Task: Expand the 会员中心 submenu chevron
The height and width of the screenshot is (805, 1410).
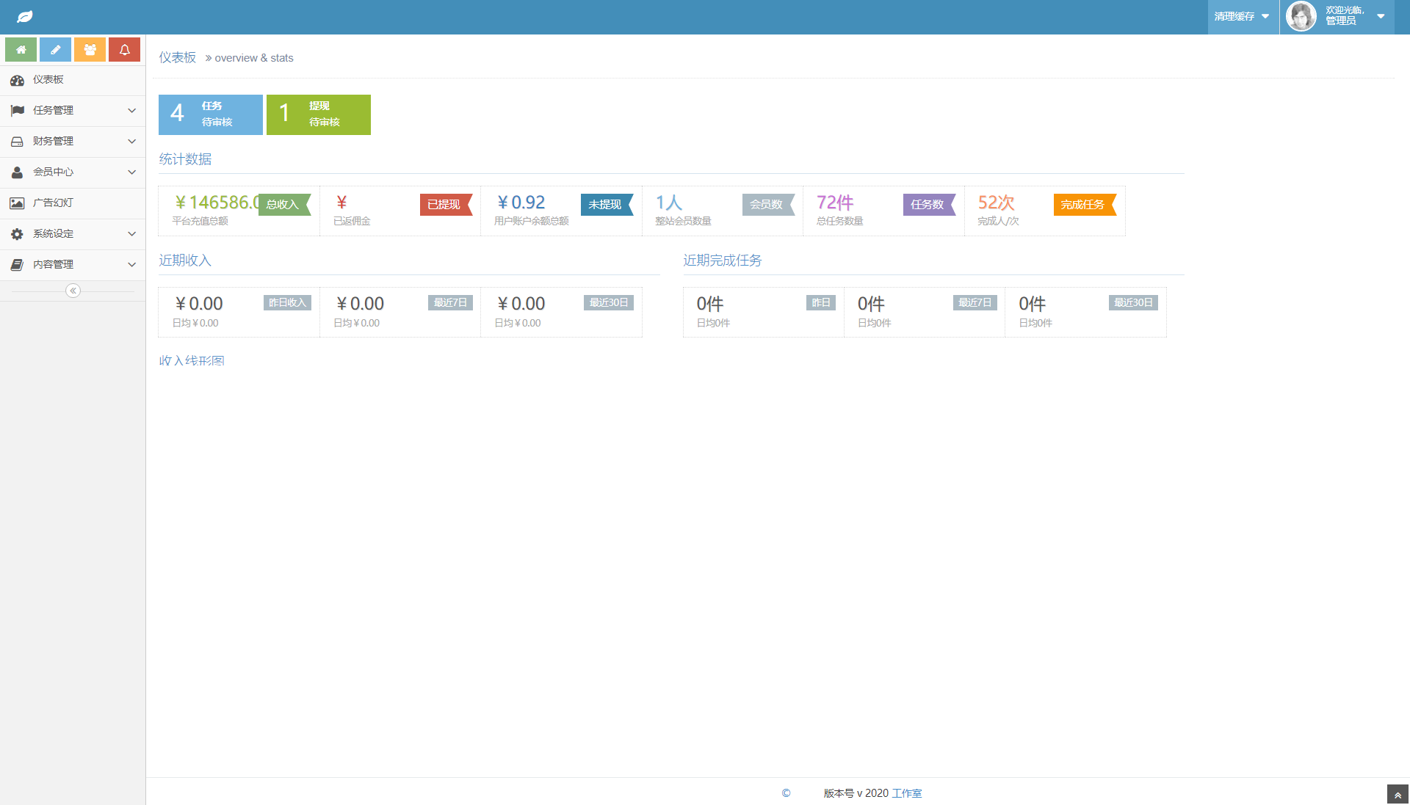Action: tap(132, 172)
